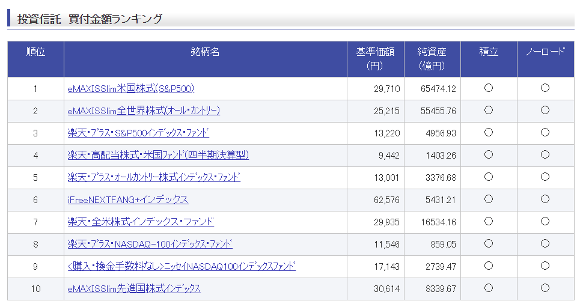This screenshot has height=304, width=577.
Task: Click the 投資信託 買付金額ランキング heading
Action: click(x=90, y=19)
